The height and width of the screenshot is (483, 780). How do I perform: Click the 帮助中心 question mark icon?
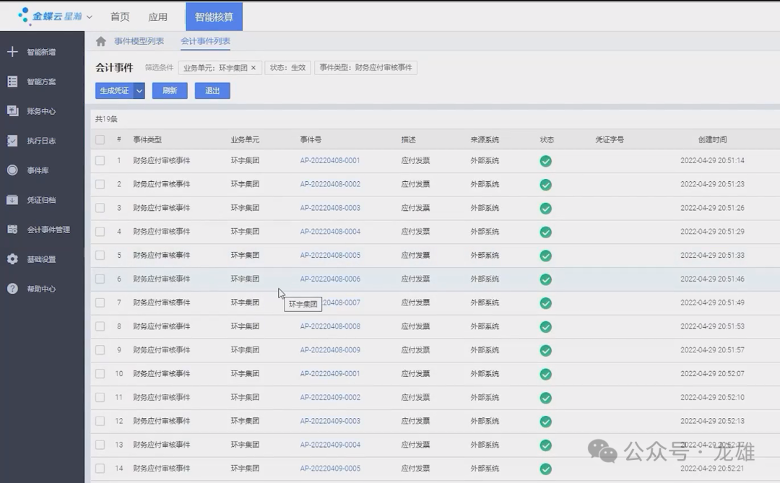point(12,289)
